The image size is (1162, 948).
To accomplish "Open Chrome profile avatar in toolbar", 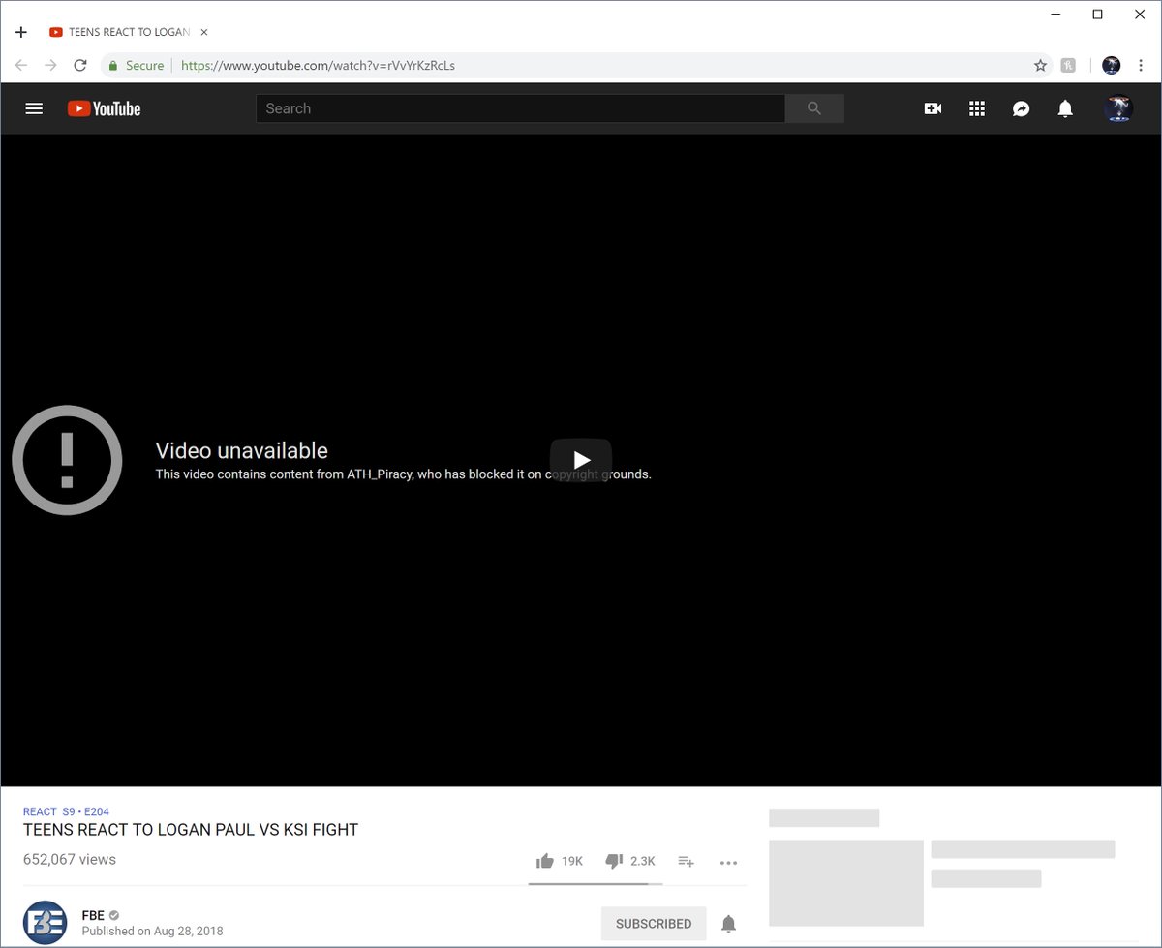I will pyautogui.click(x=1111, y=66).
